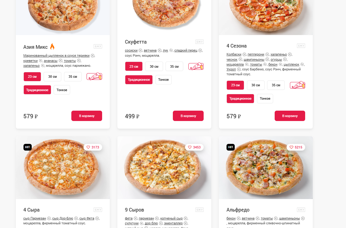Viewport: 346px width, 228px height.
Task: Click the креветки ingredient link in Азия Микс
Action: click(30, 61)
